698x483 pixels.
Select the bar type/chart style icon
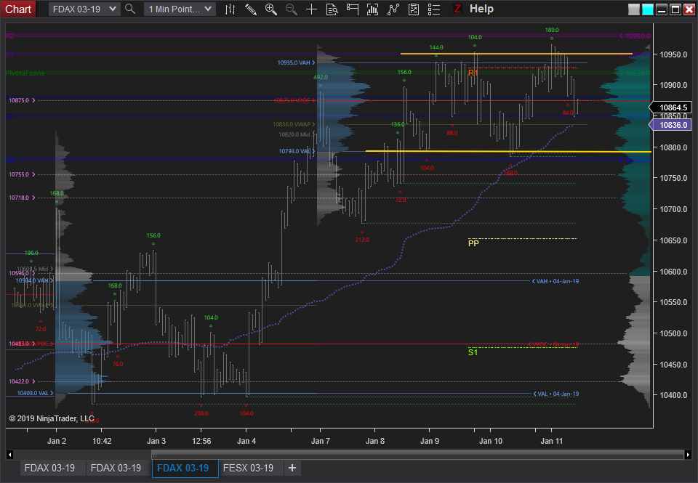(230, 9)
